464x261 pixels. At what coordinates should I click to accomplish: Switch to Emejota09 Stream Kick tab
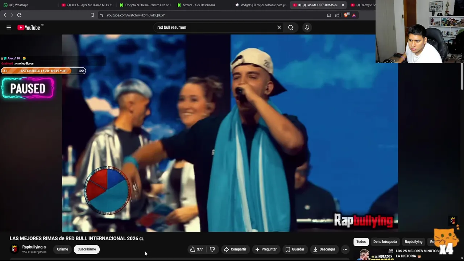(x=145, y=5)
